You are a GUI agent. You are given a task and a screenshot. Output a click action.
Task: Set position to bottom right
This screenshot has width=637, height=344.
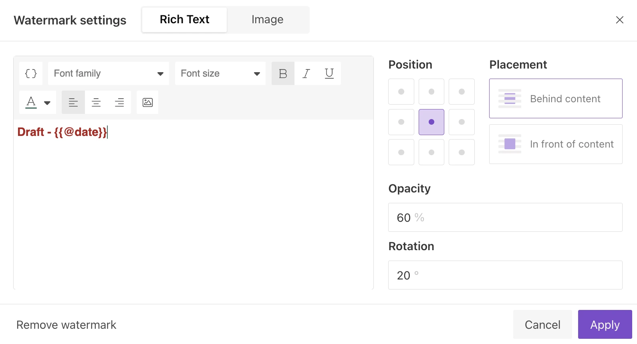click(x=462, y=152)
